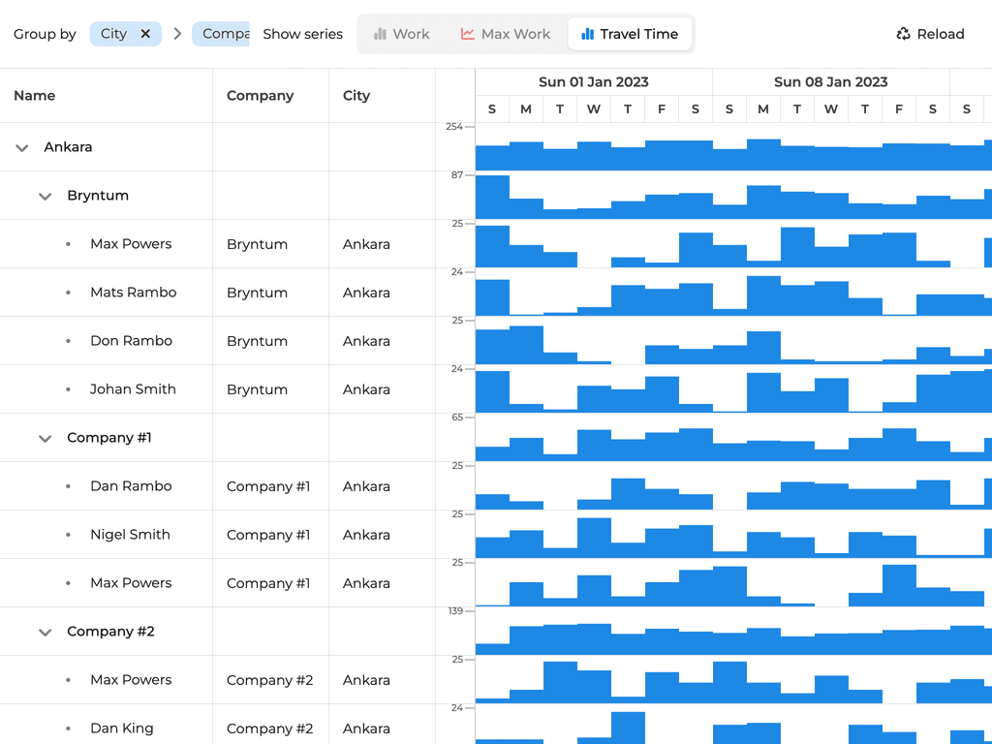Viewport: 992px width, 744px height.
Task: Click the Sun 08 Jan 2023 header
Action: point(830,82)
